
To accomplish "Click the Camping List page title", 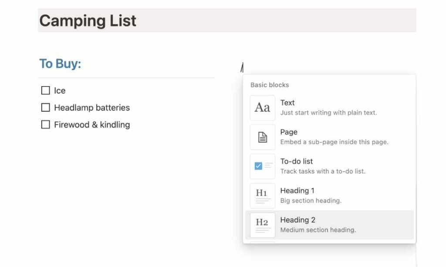I will 87,20.
